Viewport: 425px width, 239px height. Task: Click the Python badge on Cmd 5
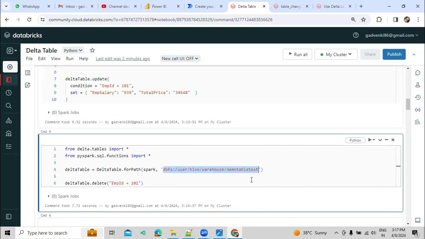355,140
